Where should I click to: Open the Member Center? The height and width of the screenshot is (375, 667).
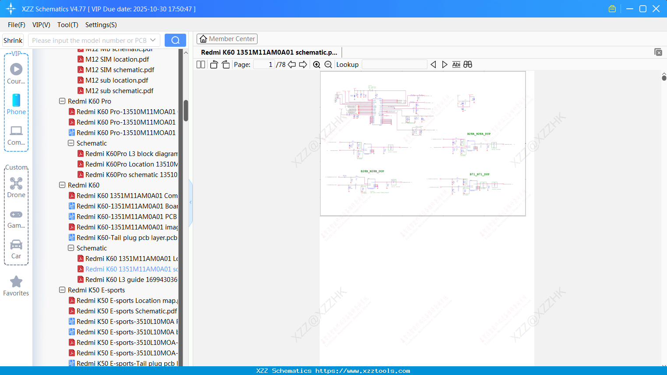(x=227, y=38)
